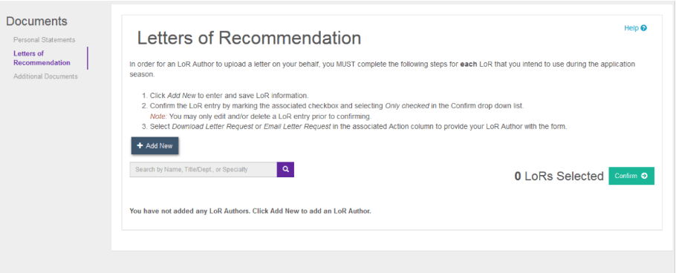Viewport: 676px width, 273px height.
Task: Click the arrow icon on Confirm button
Action: [644, 176]
